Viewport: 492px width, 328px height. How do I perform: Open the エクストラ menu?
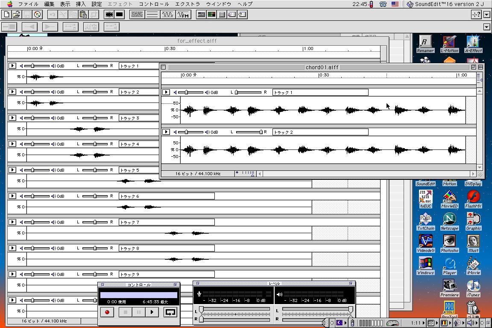(x=187, y=4)
